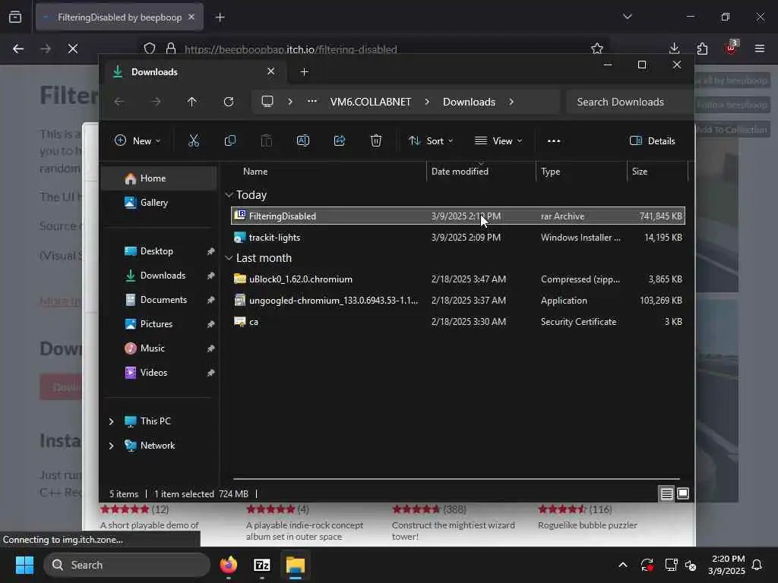Viewport: 778px width, 583px height.
Task: Select the FilteringDisabled rar archive file
Action: (458, 216)
